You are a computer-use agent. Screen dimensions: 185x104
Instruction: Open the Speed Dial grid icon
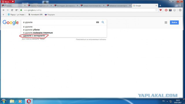tap(16, 10)
